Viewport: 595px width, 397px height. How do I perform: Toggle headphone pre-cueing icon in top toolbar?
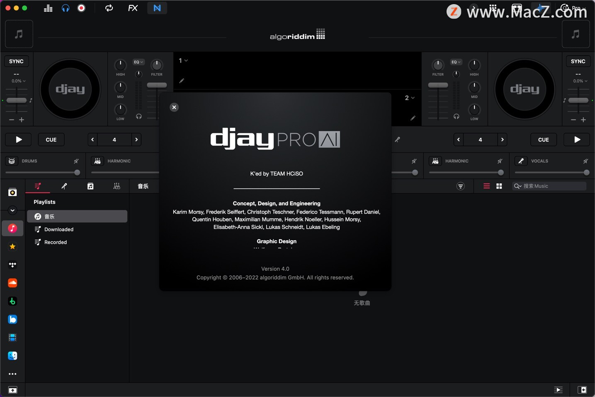click(x=66, y=8)
